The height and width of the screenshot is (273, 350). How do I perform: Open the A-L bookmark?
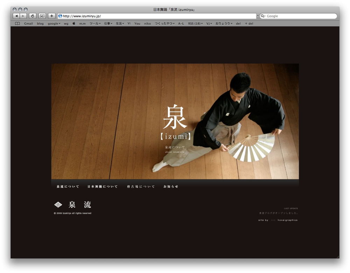[181, 24]
